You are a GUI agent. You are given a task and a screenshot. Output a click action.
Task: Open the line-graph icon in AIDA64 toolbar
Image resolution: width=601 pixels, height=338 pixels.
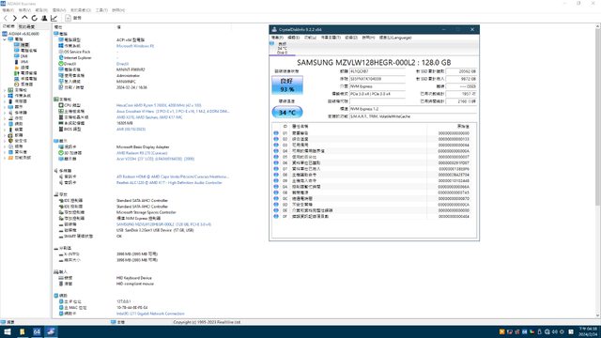click(x=54, y=18)
